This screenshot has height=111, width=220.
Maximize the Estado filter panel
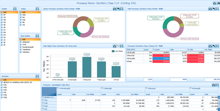(15, 9)
